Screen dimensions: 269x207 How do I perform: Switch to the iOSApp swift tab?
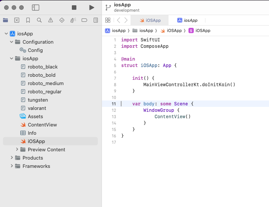pyautogui.click(x=150, y=20)
